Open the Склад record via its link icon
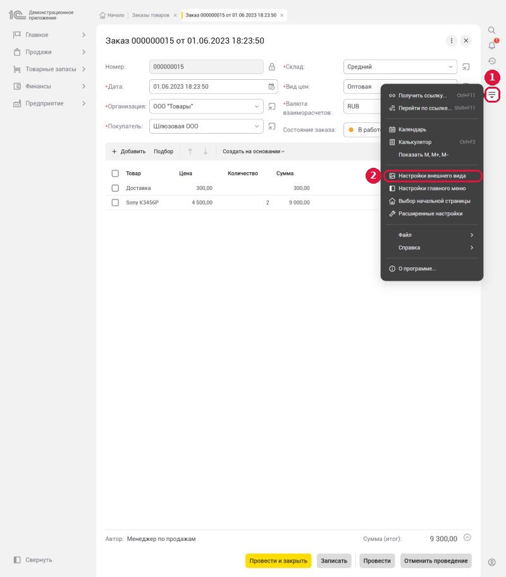Image resolution: width=506 pixels, height=577 pixels. click(x=466, y=67)
